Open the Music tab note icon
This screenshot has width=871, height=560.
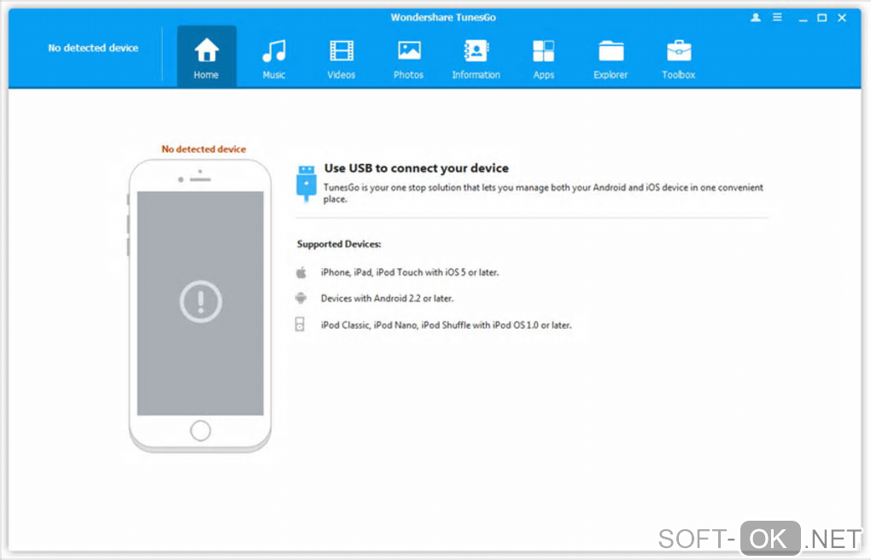click(x=274, y=50)
